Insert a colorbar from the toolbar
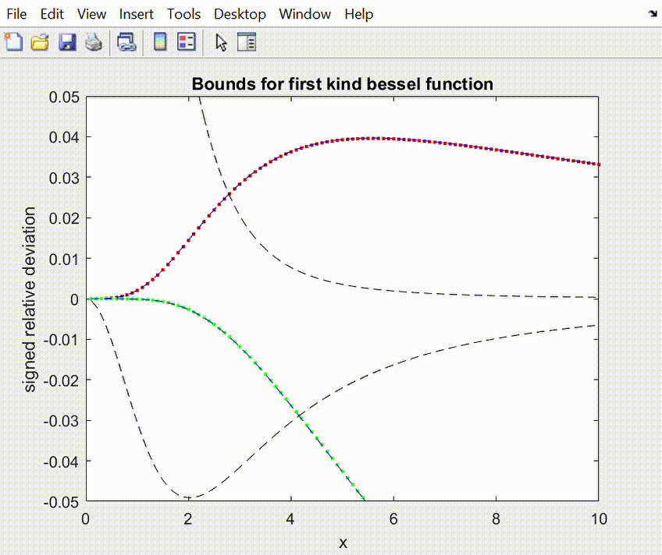The width and height of the screenshot is (662, 555). [160, 42]
